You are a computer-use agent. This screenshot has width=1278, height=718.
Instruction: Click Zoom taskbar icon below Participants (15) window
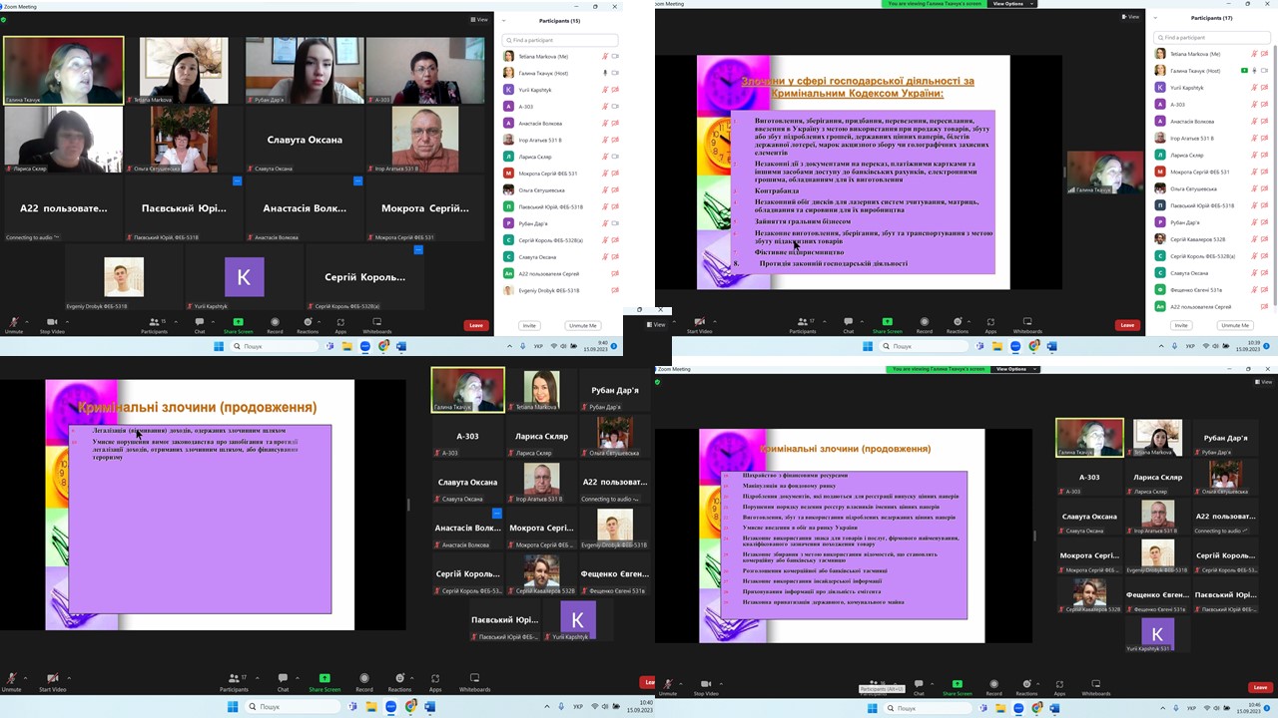click(x=365, y=346)
